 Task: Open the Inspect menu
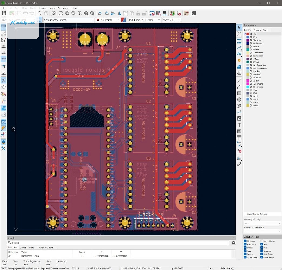point(43,8)
